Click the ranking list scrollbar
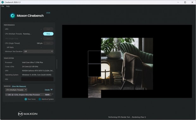The image size is (196, 120). (x=53, y=94)
